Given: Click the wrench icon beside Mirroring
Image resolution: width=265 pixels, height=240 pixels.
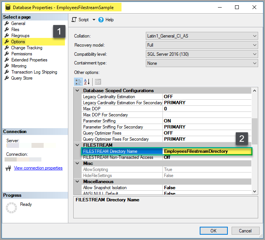Looking at the screenshot, I should coord(7,66).
